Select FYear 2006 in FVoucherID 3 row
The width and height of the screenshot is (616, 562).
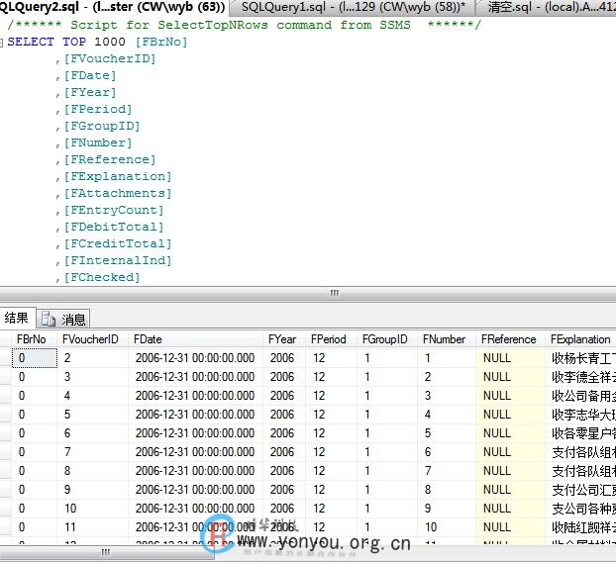(284, 377)
